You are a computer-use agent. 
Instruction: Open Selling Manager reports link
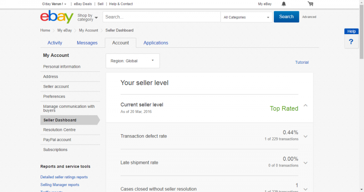60,185
